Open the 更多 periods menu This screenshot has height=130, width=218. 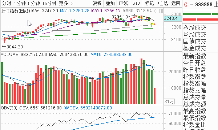66,3
